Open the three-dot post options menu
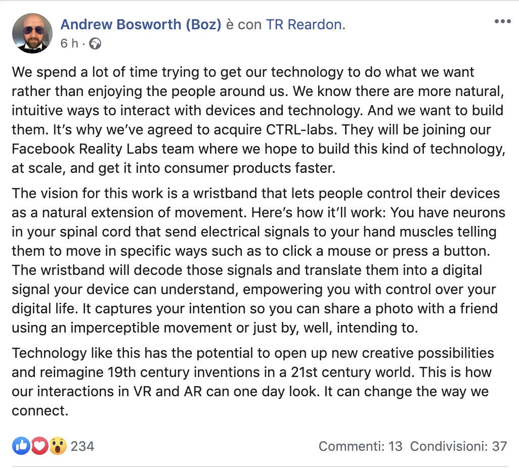The image size is (519, 468). [x=502, y=22]
